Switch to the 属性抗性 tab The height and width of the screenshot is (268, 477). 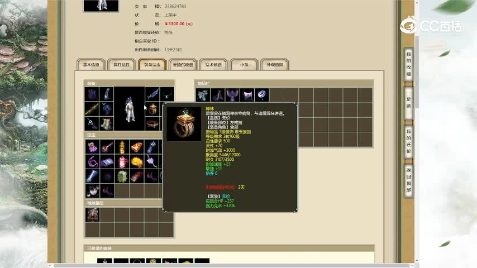[121, 65]
